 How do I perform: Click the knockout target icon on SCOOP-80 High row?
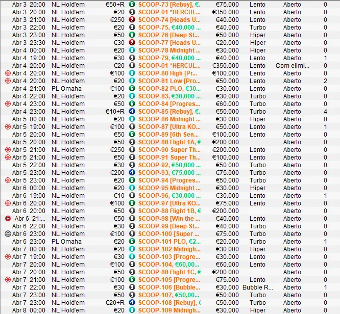(8, 73)
